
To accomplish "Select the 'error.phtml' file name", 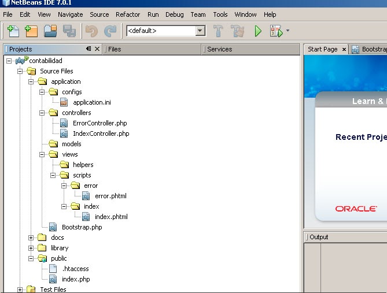I will pyautogui.click(x=110, y=196).
